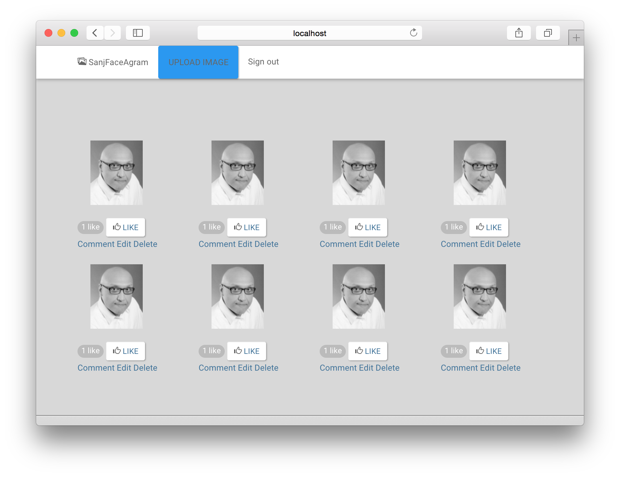Click Delete link under first bottom-row photo
Viewport: 620px width, 477px height.
pyautogui.click(x=145, y=368)
